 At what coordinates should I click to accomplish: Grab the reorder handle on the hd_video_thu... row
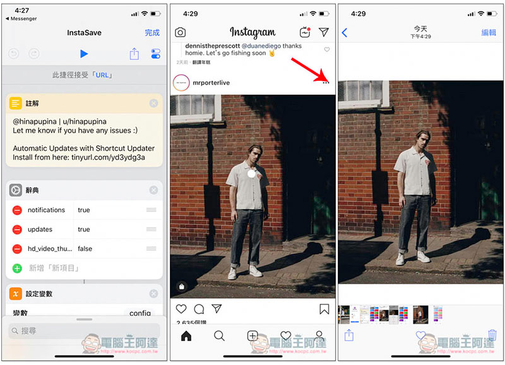151,248
